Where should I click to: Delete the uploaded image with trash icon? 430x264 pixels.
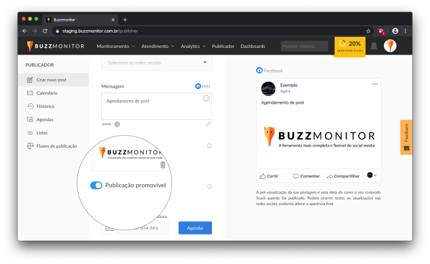pos(163,165)
